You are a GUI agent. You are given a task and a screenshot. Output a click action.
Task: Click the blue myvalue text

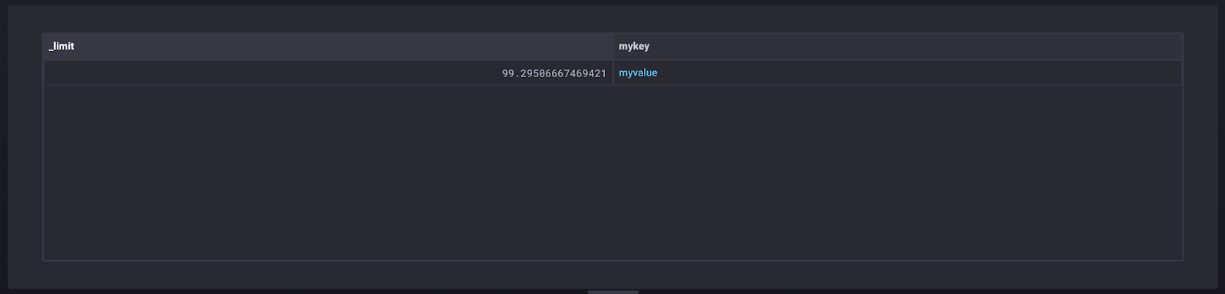[x=638, y=73]
